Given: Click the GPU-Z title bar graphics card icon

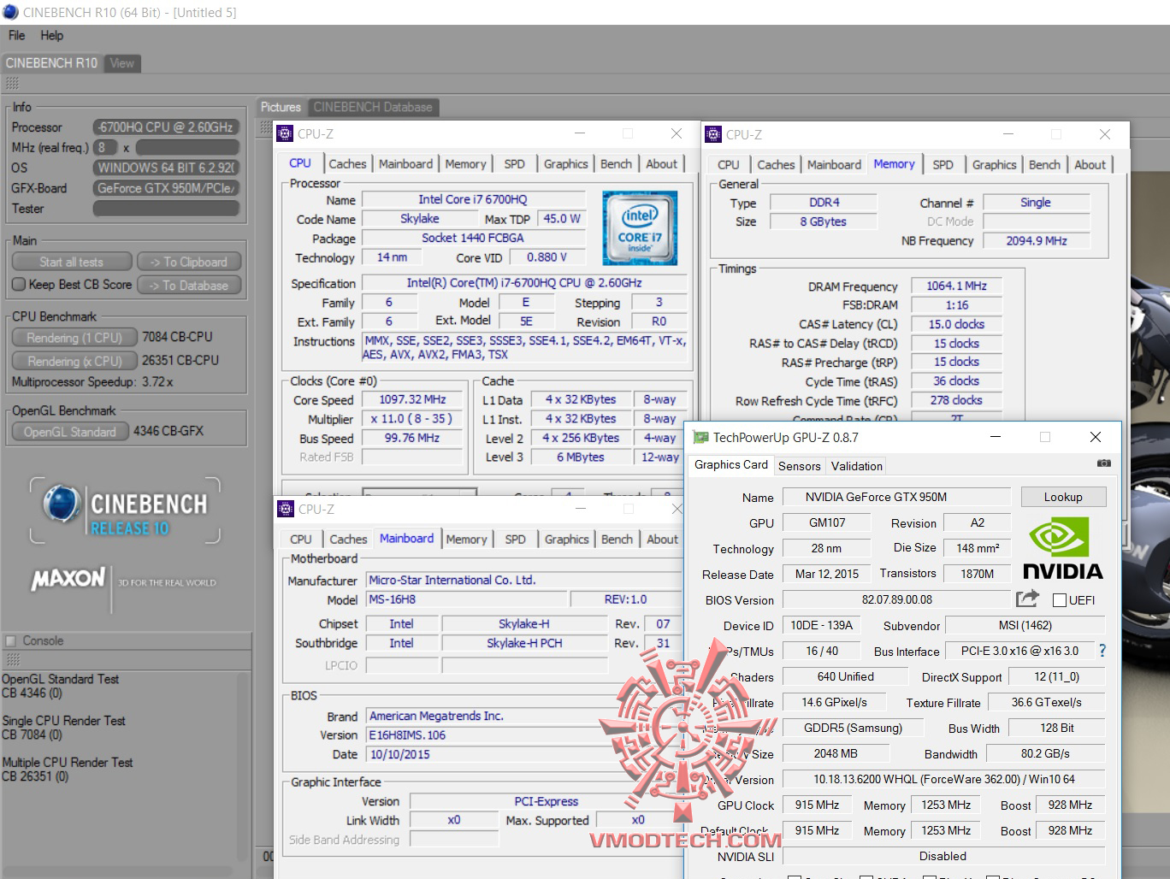Looking at the screenshot, I should [x=700, y=437].
